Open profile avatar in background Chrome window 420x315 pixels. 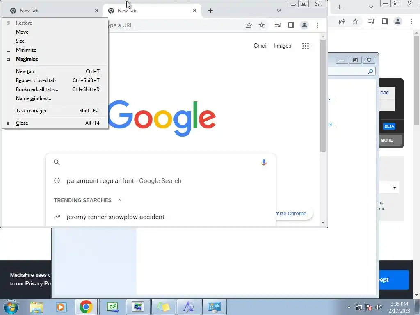(398, 21)
